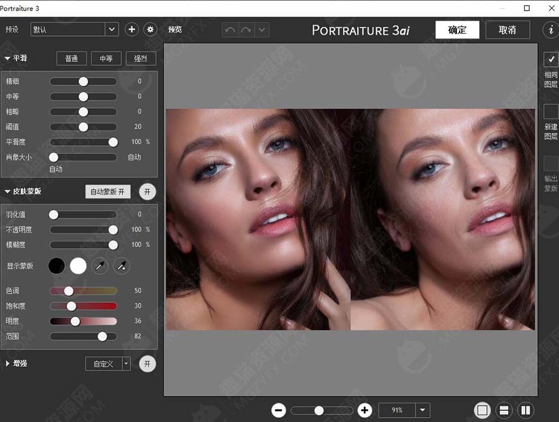Move the zoom level slider handle
The width and height of the screenshot is (559, 422).
[x=319, y=411]
